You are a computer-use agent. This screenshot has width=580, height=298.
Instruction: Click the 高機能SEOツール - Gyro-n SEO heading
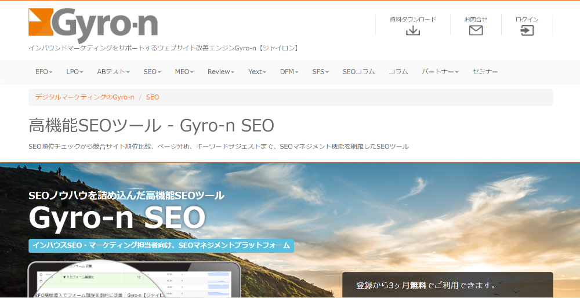click(x=151, y=126)
